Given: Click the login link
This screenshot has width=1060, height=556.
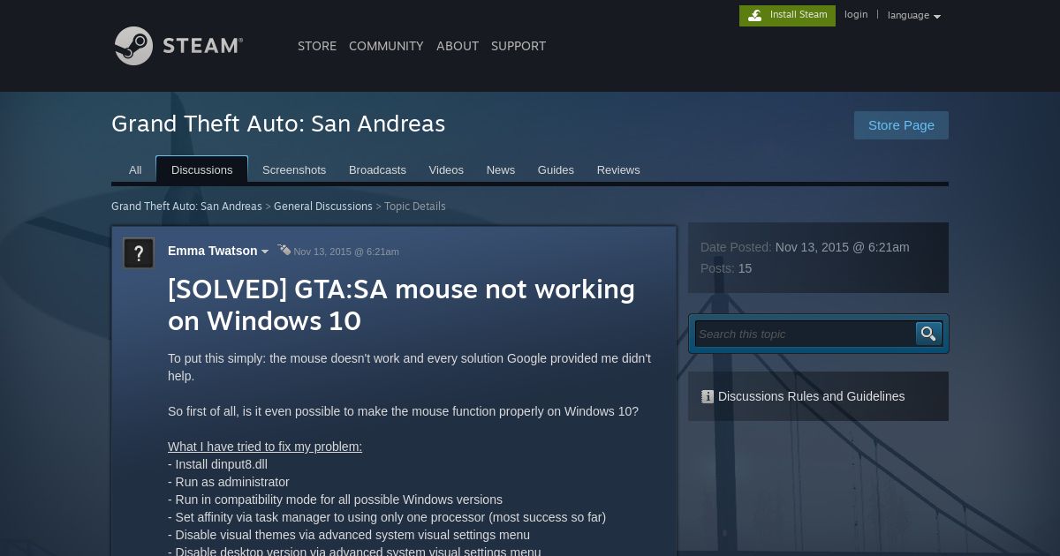Looking at the screenshot, I should click(x=856, y=14).
